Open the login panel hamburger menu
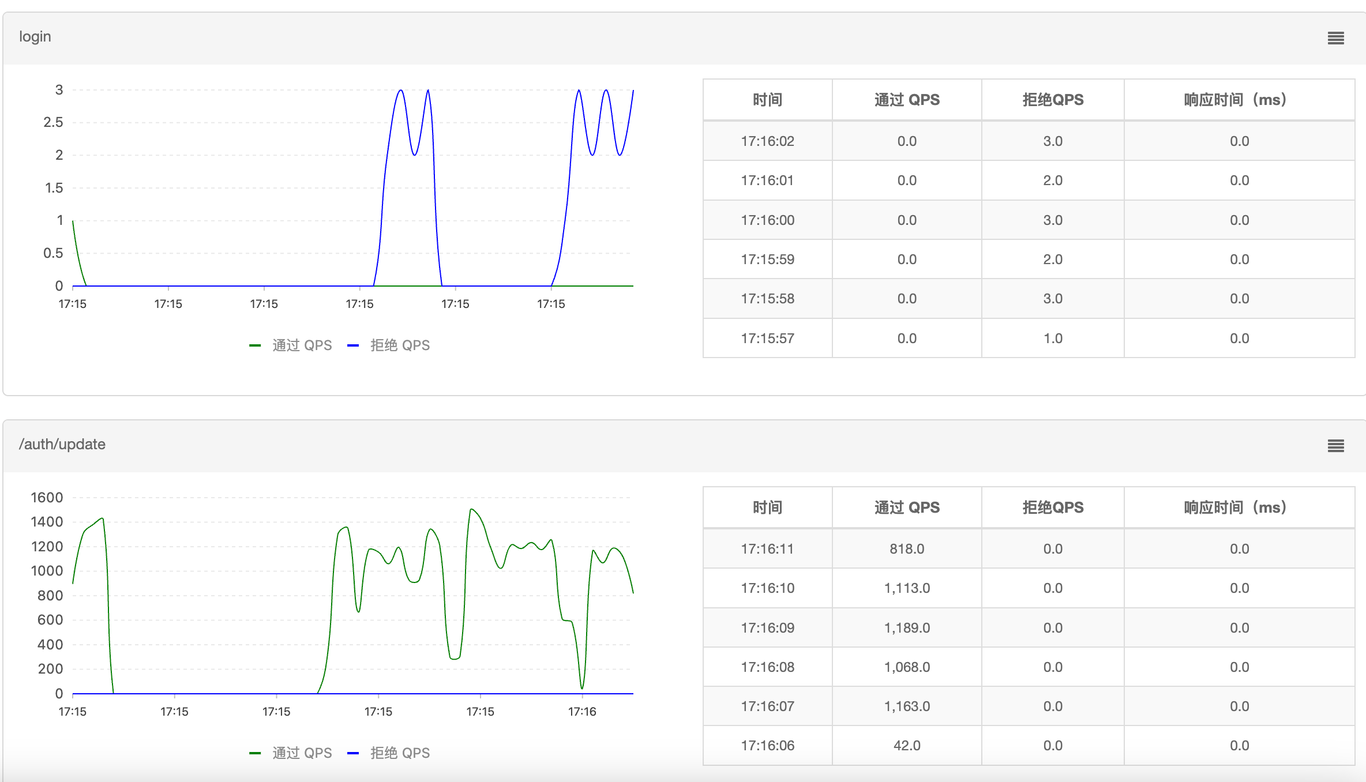 coord(1335,38)
